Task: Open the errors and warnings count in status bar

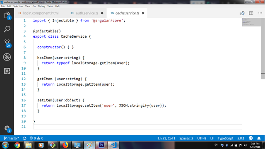Action: point(36,138)
